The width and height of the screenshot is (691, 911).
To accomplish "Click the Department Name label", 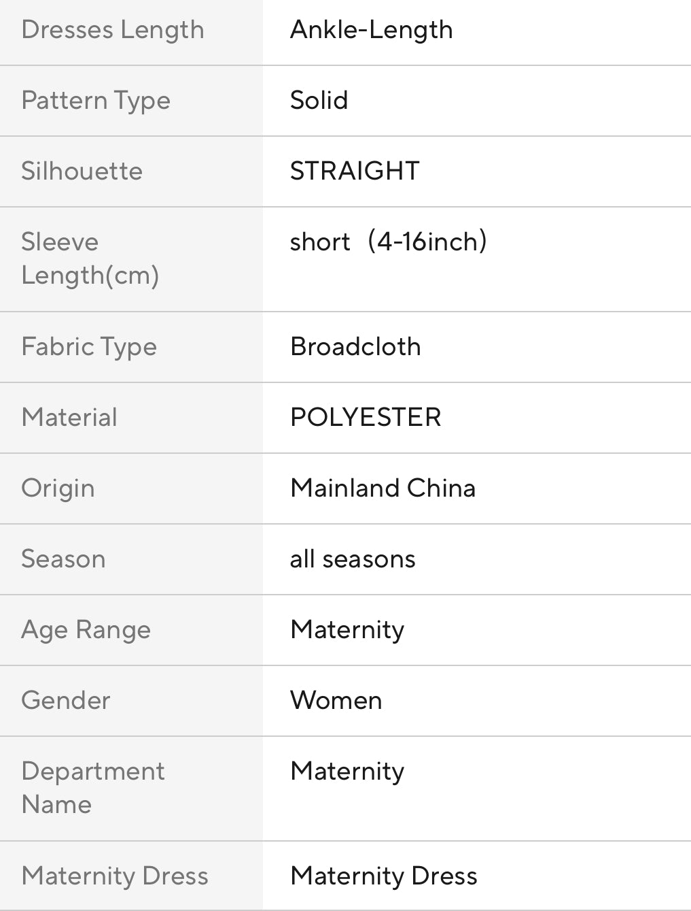I will [x=92, y=788].
